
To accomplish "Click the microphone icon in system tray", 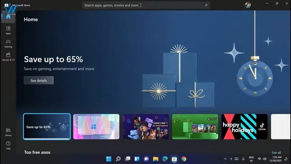I will coord(243,159).
